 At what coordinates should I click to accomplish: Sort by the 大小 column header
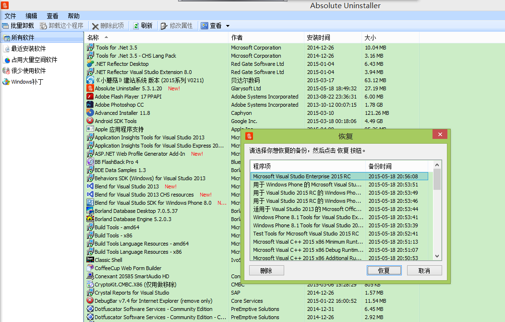click(390, 37)
